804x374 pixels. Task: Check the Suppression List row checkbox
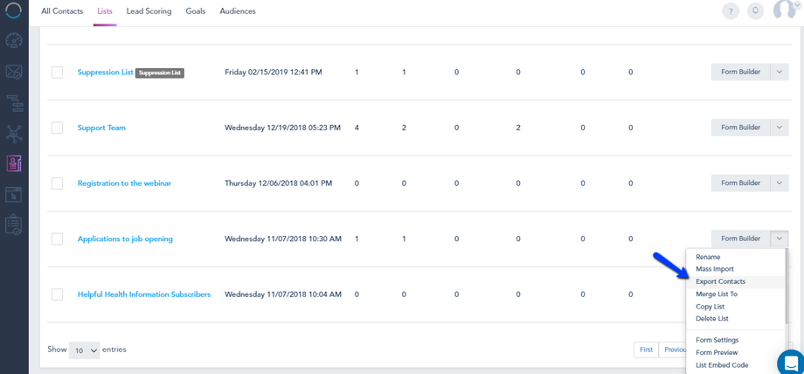(57, 72)
